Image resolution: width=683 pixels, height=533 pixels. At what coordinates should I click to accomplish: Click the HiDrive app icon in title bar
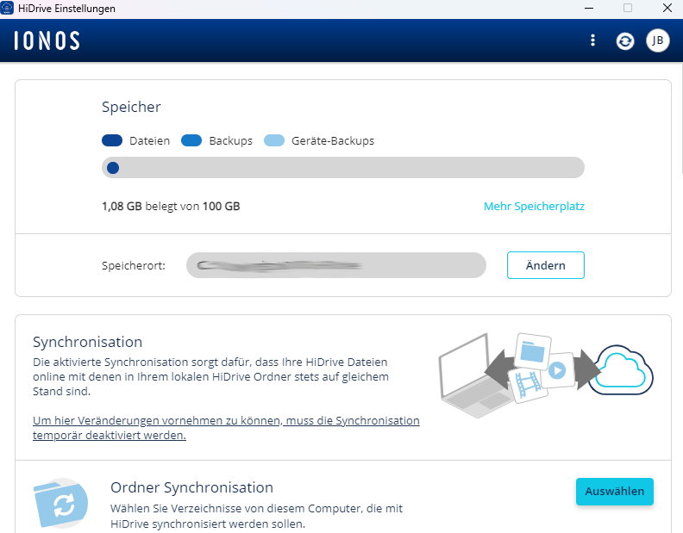[x=7, y=8]
